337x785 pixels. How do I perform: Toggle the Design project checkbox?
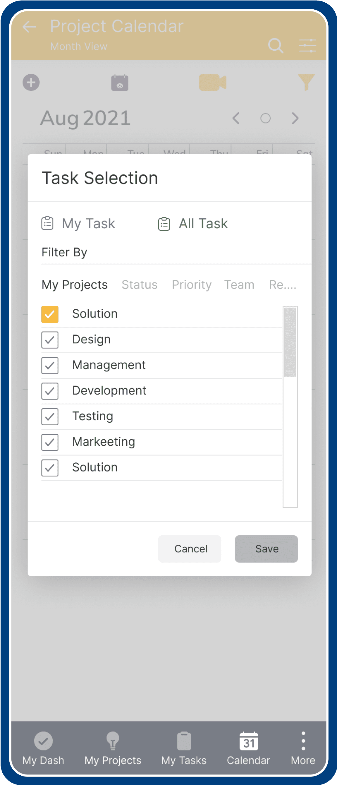(50, 340)
